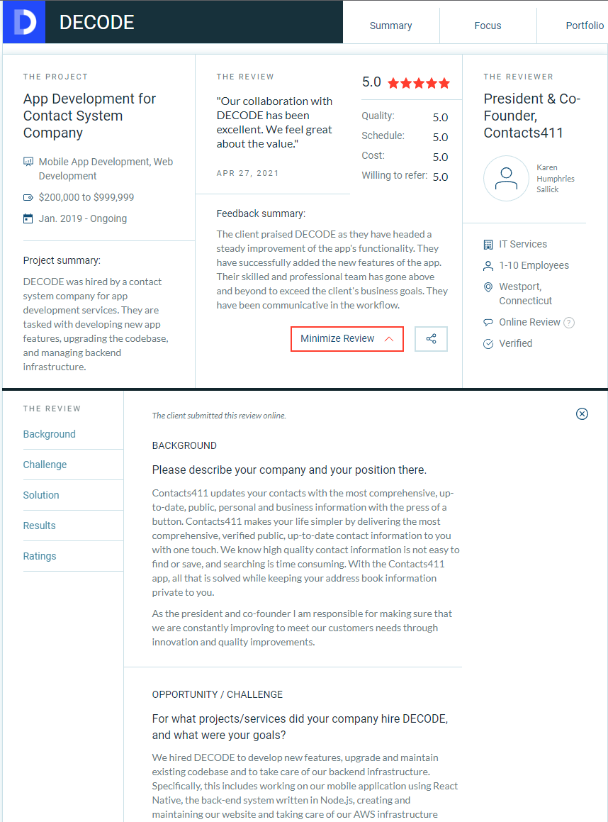Collapse review with Minimize Review button

[347, 338]
